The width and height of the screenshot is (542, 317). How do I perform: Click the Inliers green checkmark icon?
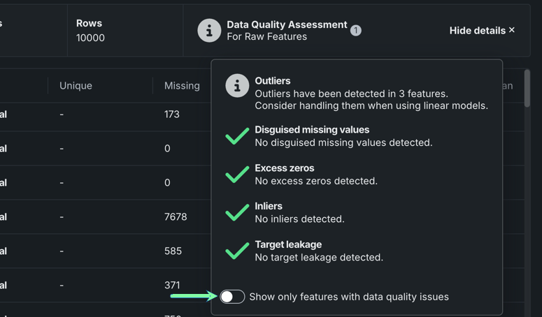pyautogui.click(x=237, y=212)
